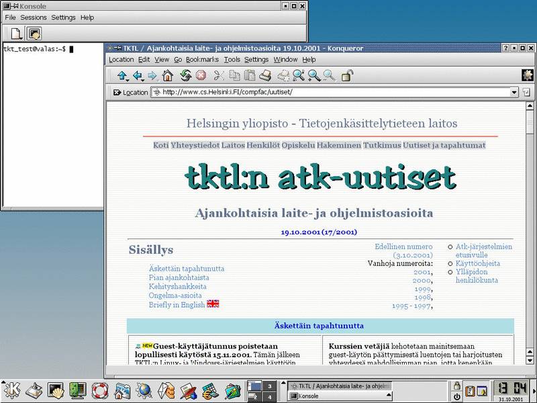
Task: Open Käyttöohjeita link
Action: click(x=477, y=263)
